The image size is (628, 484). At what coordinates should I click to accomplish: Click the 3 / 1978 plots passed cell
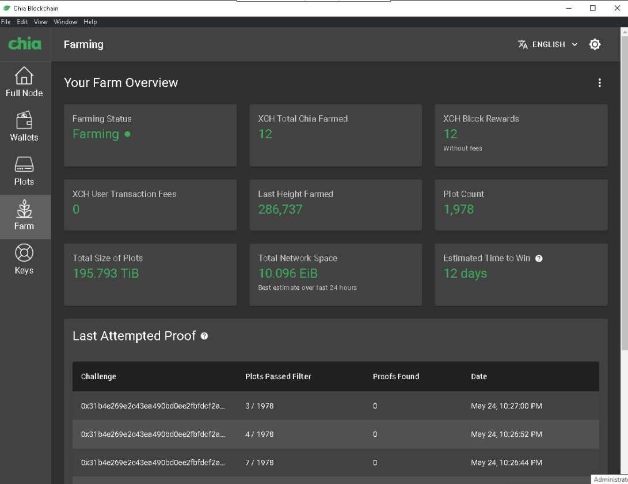(x=260, y=406)
